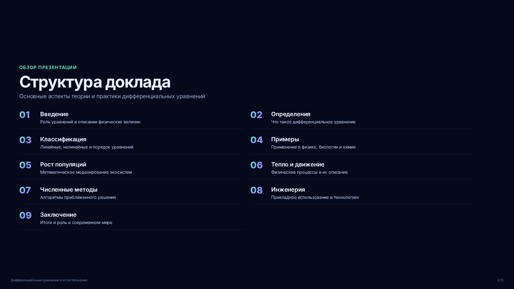Screen dimensions: 514x289
Task: Click section number 03
Action: pyautogui.click(x=25, y=140)
